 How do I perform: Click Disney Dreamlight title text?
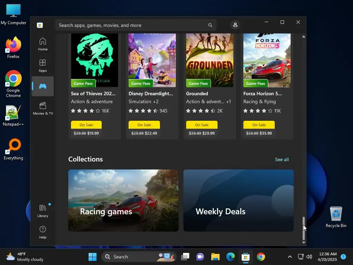[x=151, y=94]
